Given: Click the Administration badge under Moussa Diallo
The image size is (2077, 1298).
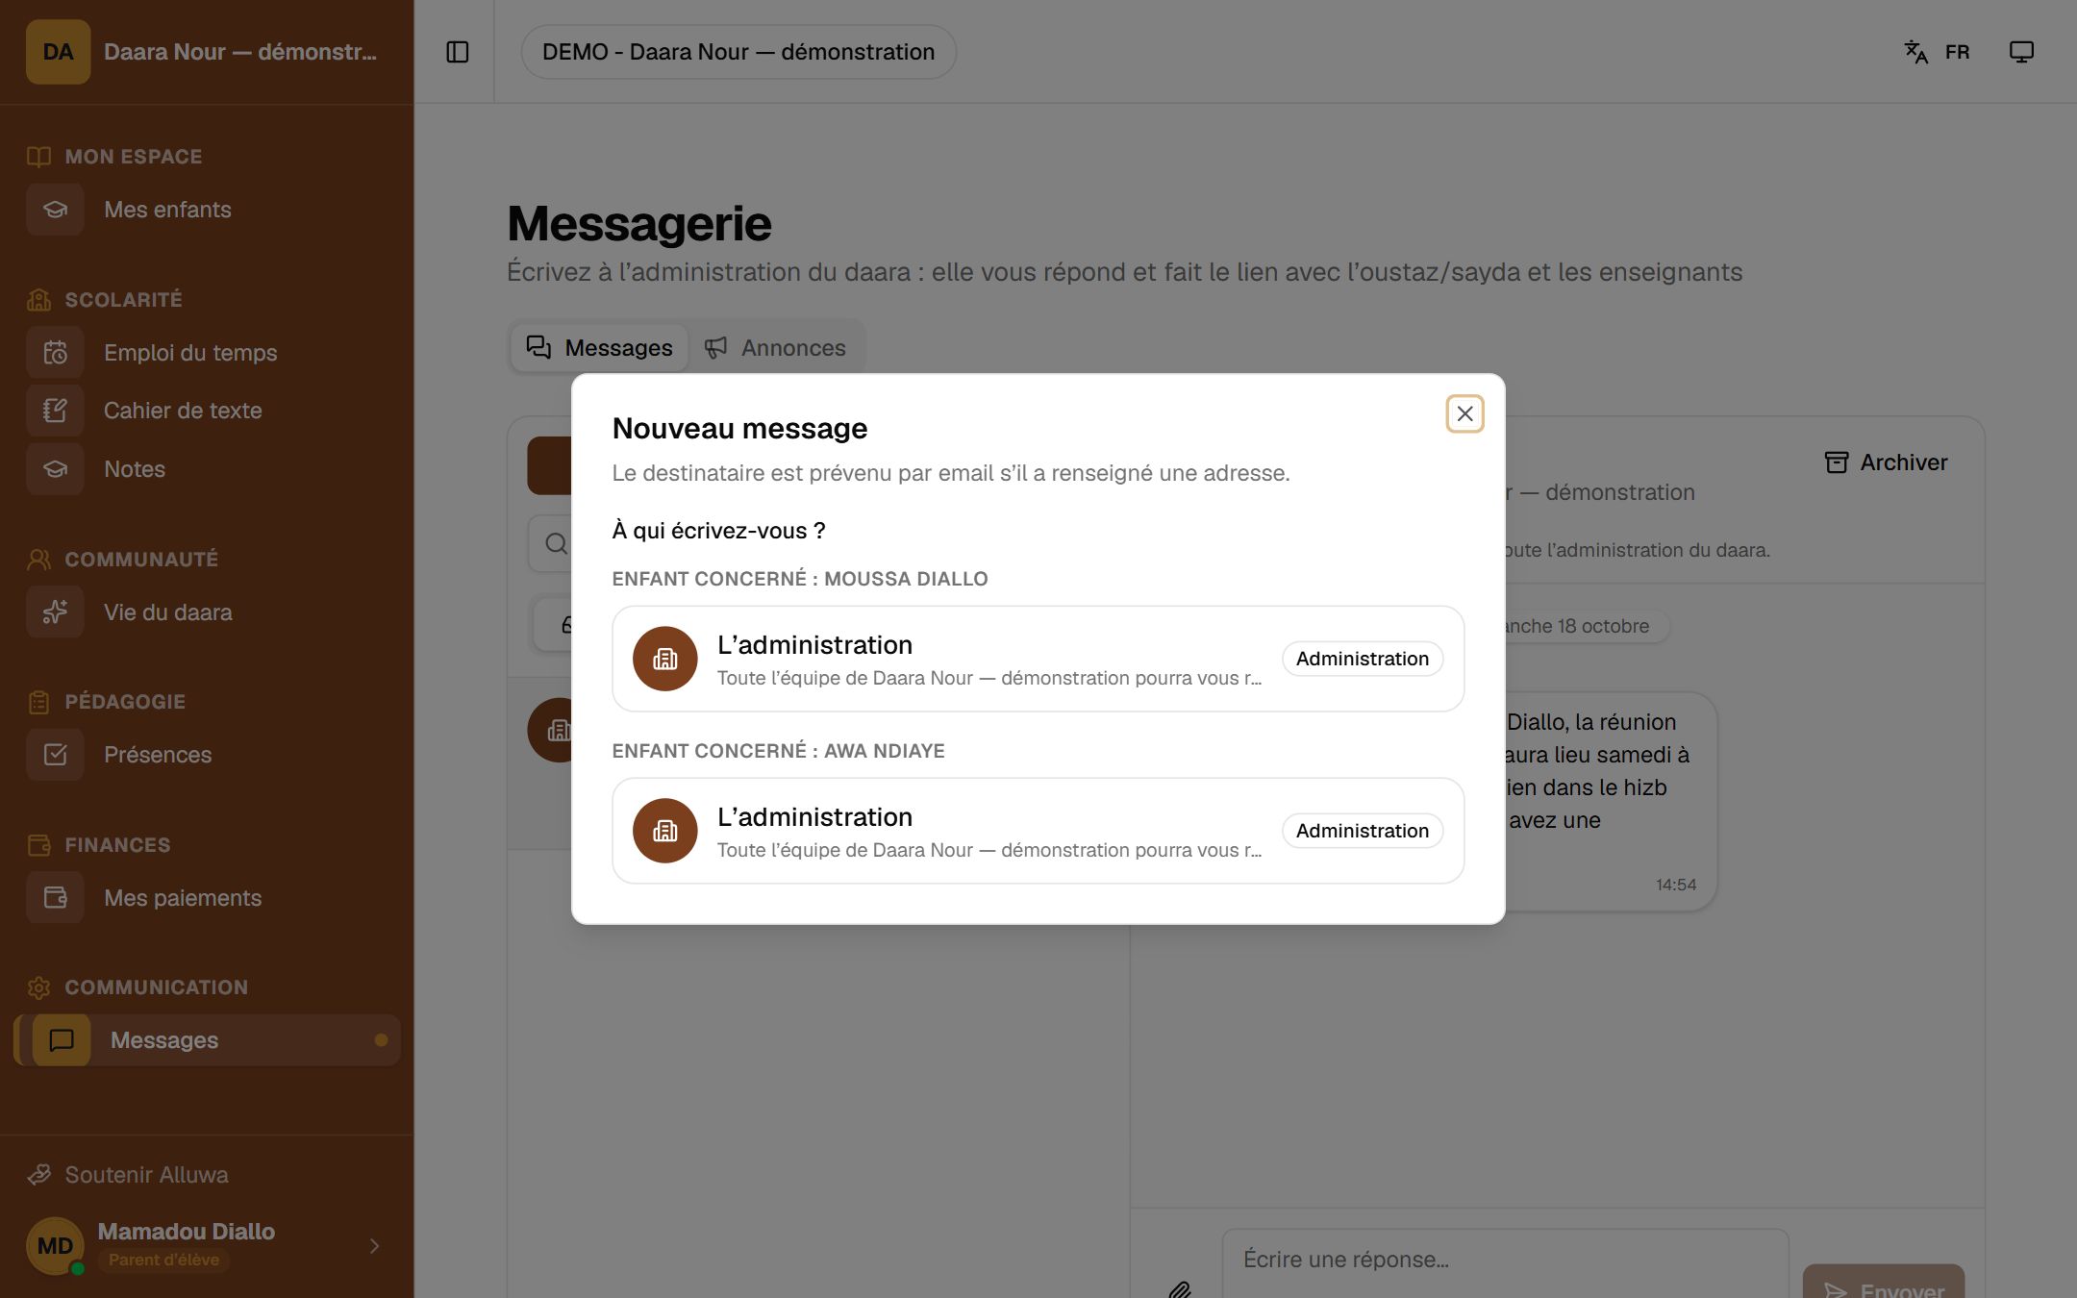Looking at the screenshot, I should coord(1362,659).
